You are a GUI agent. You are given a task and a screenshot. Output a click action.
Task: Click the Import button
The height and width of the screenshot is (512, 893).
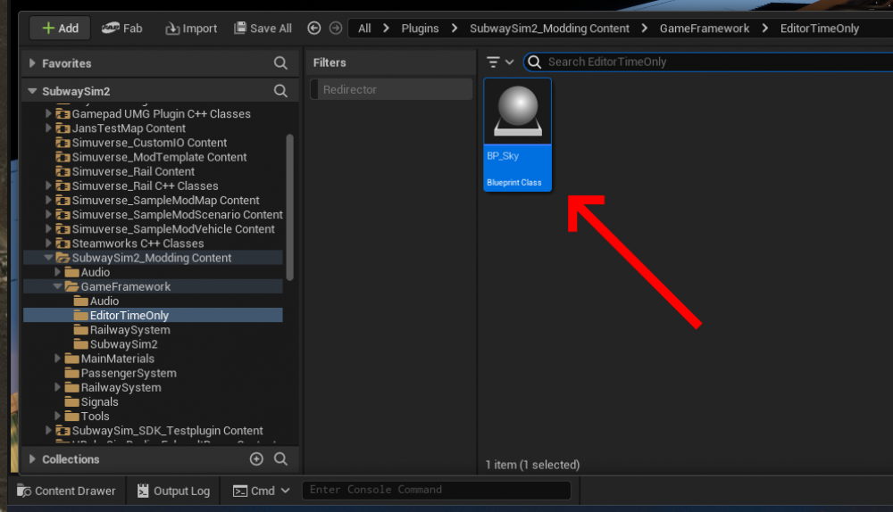pos(191,29)
